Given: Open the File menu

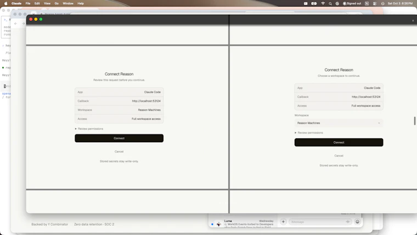Looking at the screenshot, I should click(x=28, y=3).
